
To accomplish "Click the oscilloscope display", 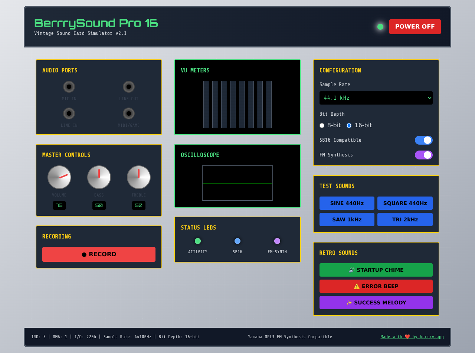I will pos(237,183).
